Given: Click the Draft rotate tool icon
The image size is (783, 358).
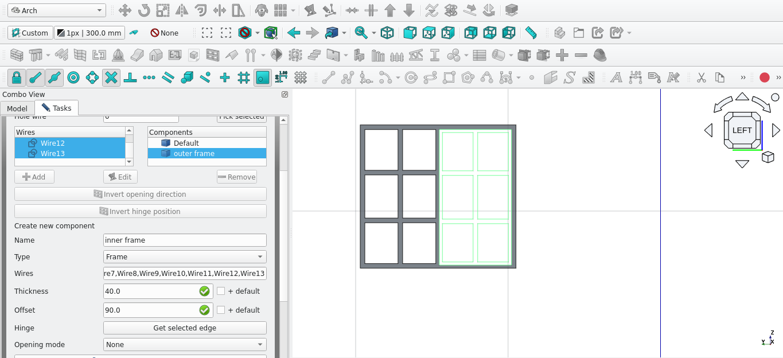Looking at the screenshot, I should tap(143, 10).
